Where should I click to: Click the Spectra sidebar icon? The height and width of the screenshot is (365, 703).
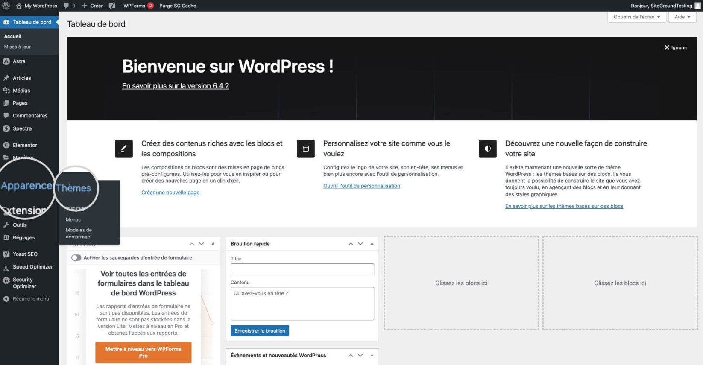click(6, 128)
